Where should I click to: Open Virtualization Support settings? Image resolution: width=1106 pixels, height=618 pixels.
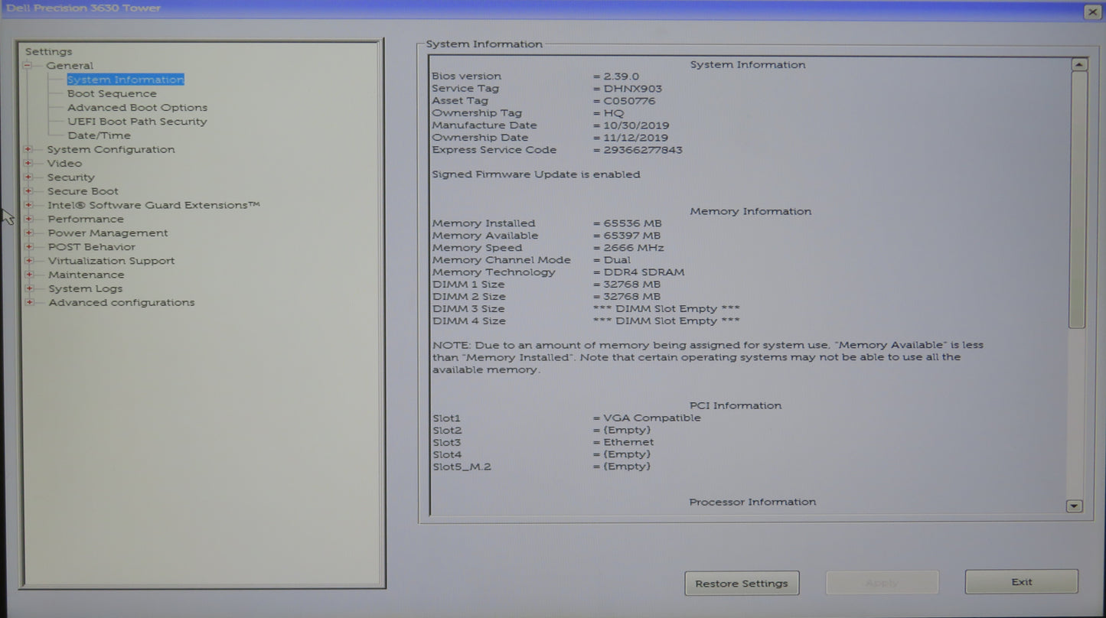tap(111, 261)
